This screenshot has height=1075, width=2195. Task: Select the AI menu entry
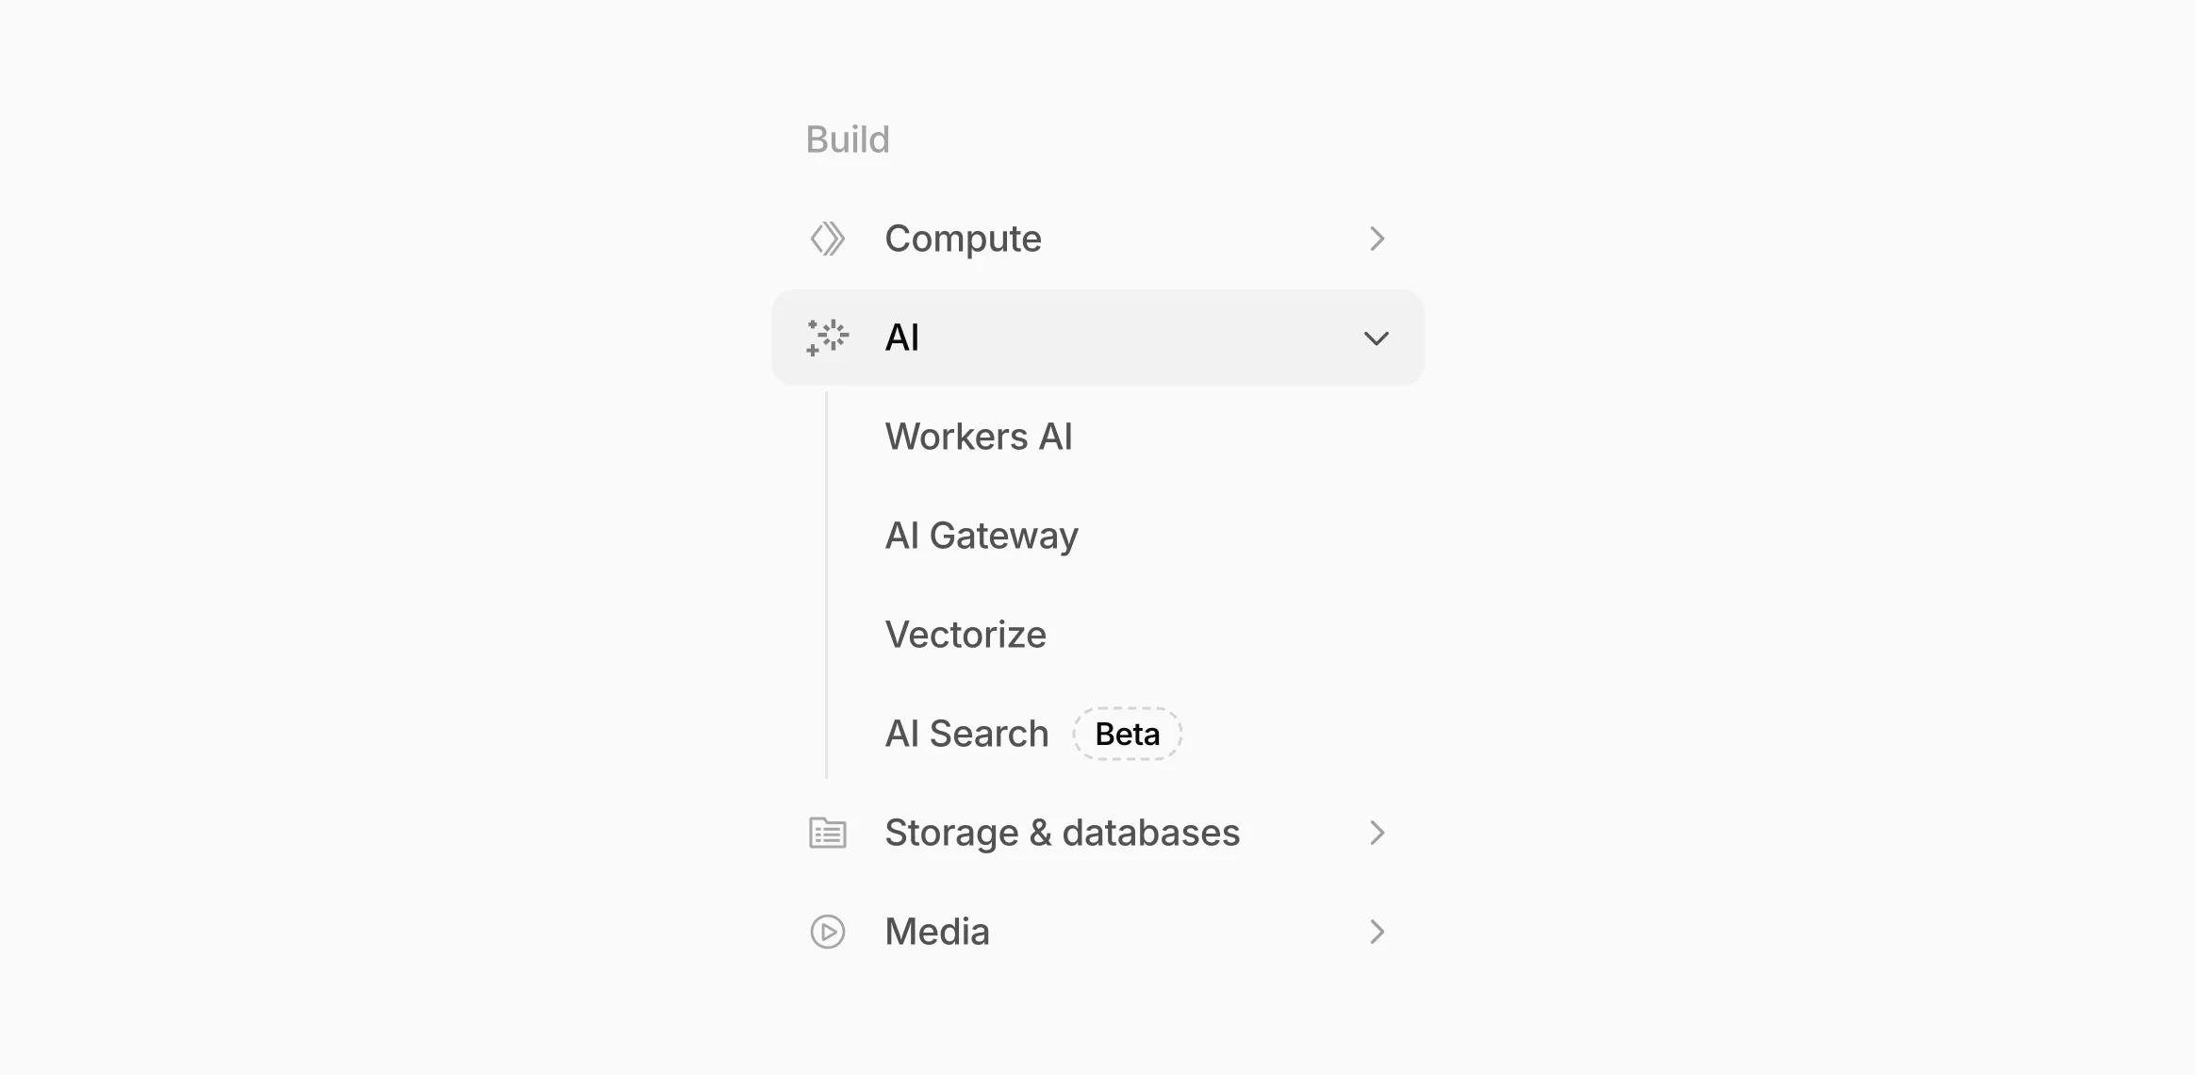(900, 337)
